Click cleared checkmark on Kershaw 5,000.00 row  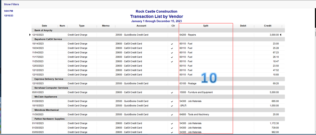click(172, 93)
